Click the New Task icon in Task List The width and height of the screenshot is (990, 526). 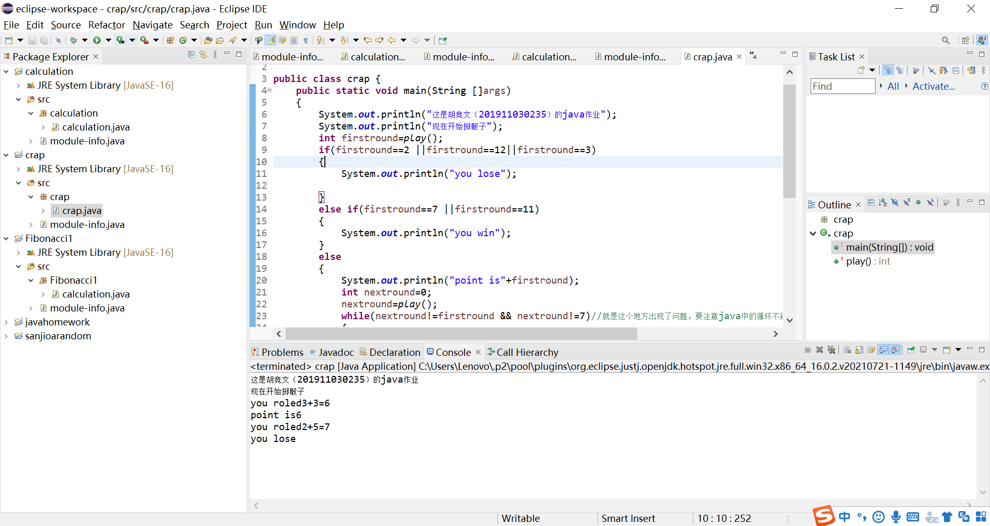[861, 71]
